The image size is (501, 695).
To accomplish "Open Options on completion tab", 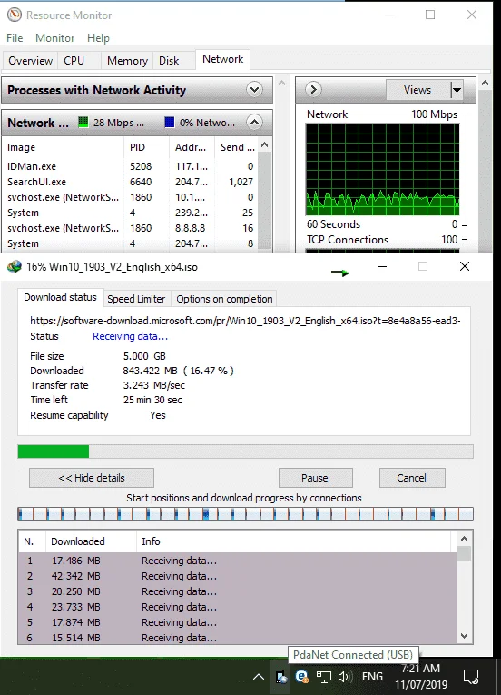I will (x=224, y=299).
